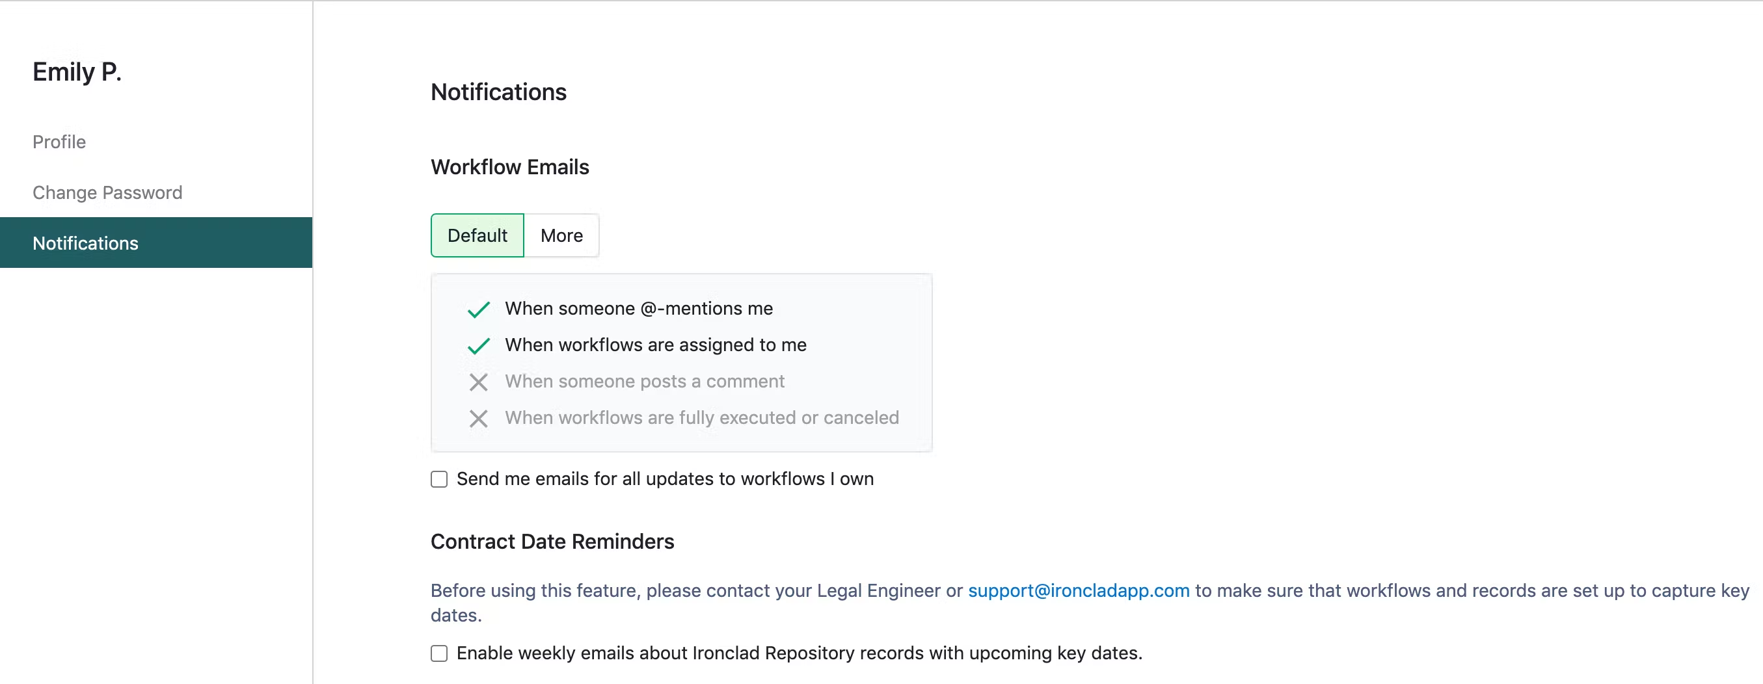Select Notifications in the sidebar
This screenshot has height=684, width=1763.
[156, 243]
